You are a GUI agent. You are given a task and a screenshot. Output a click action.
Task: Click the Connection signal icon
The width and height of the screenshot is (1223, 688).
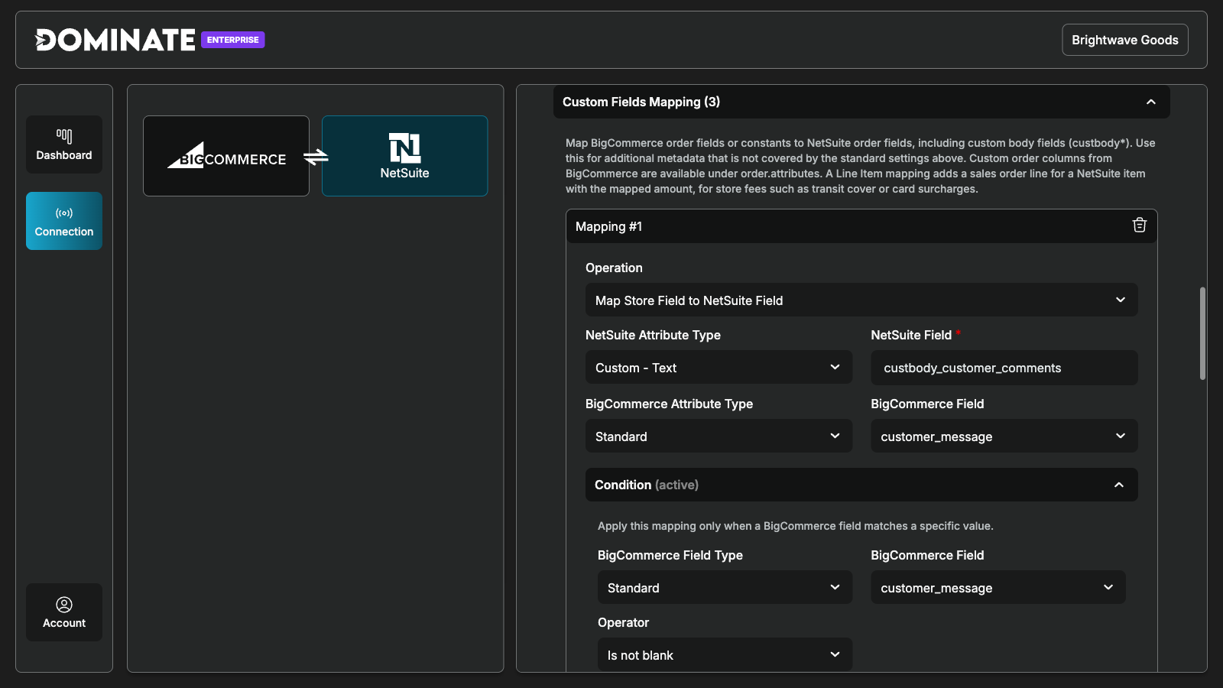pos(64,213)
